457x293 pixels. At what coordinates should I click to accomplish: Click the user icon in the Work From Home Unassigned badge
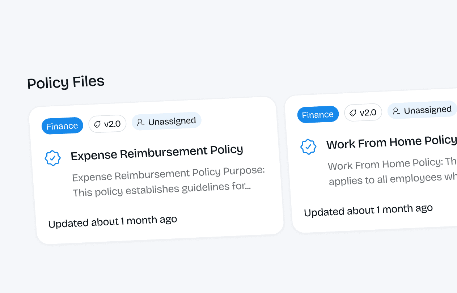396,111
